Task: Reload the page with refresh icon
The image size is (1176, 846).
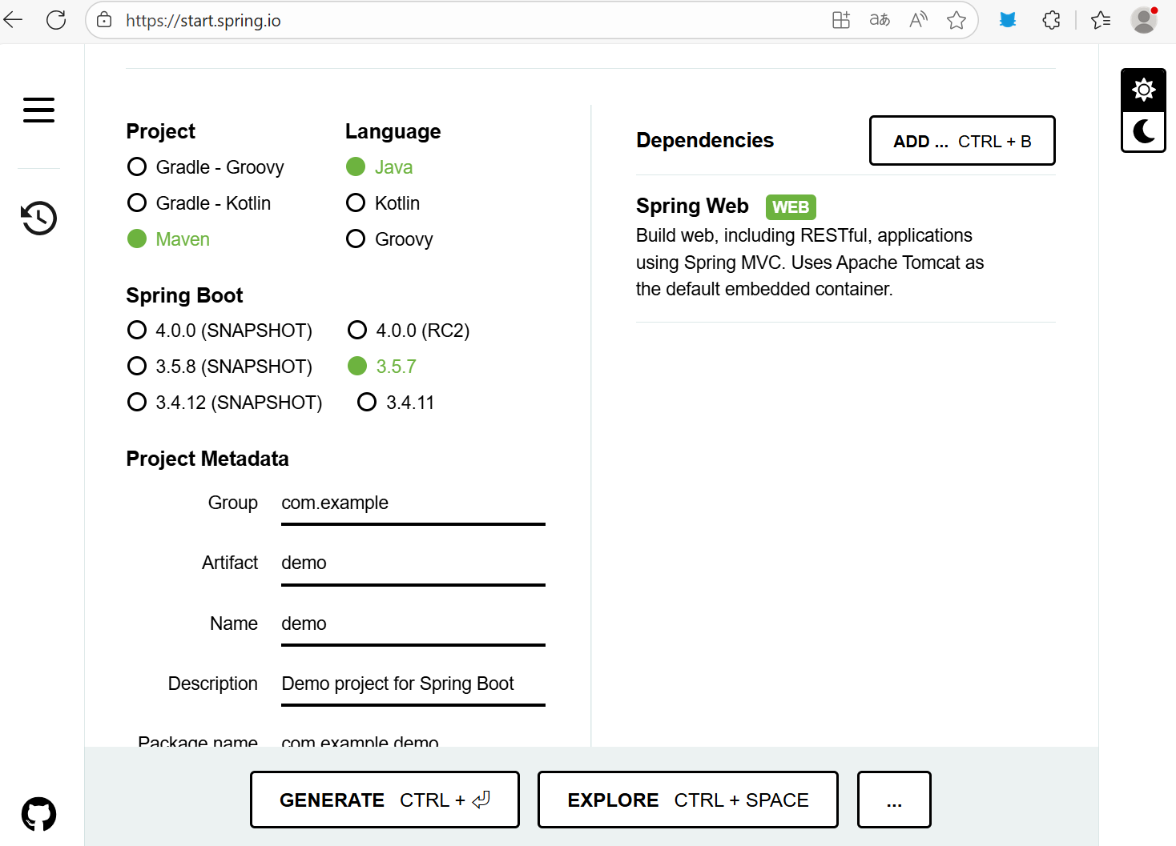Action: pyautogui.click(x=56, y=20)
